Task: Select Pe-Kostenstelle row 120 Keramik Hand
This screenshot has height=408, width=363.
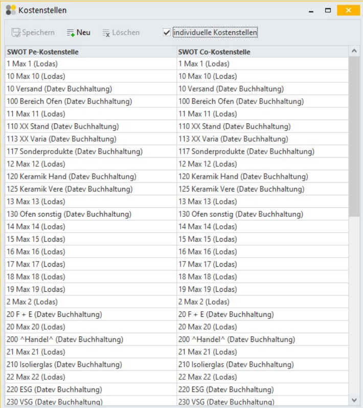Action: [x=72, y=177]
